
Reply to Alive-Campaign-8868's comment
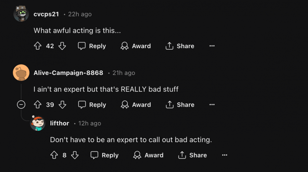tap(92, 105)
